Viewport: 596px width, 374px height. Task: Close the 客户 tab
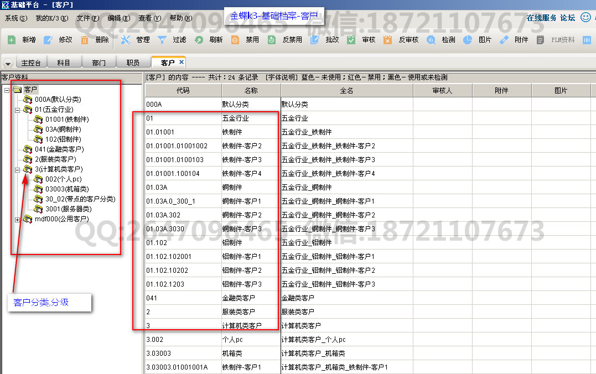(182, 62)
